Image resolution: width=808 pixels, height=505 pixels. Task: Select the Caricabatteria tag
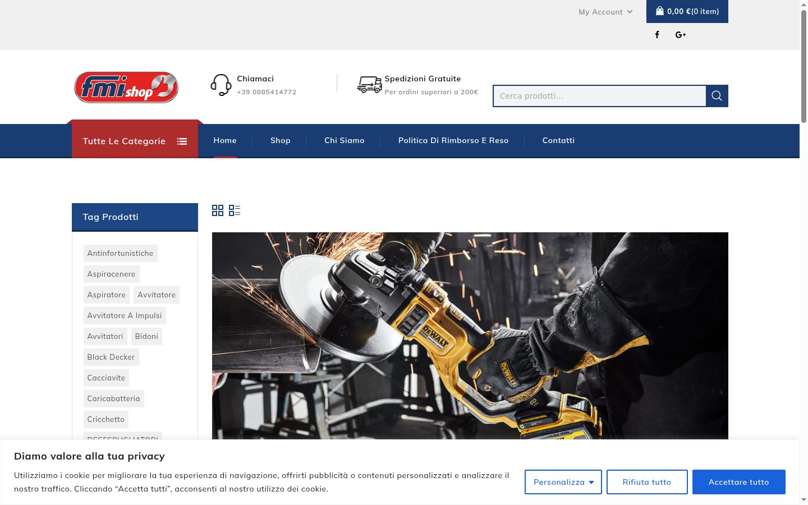[x=113, y=398]
